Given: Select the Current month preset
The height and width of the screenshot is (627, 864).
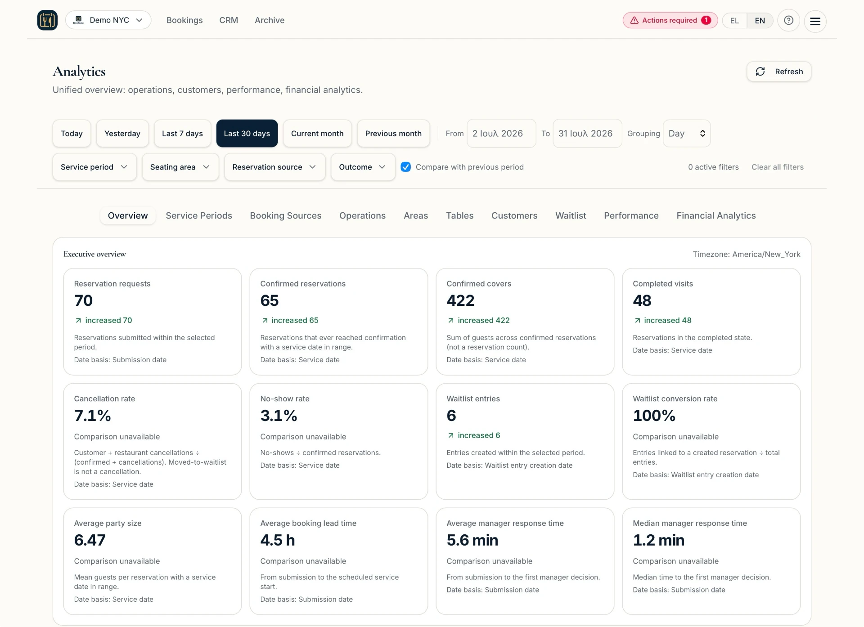Looking at the screenshot, I should 317,134.
